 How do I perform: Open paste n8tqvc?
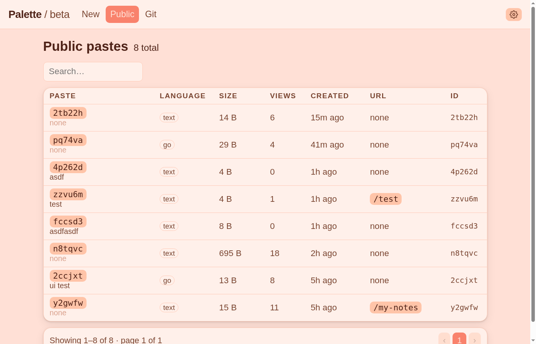68,249
